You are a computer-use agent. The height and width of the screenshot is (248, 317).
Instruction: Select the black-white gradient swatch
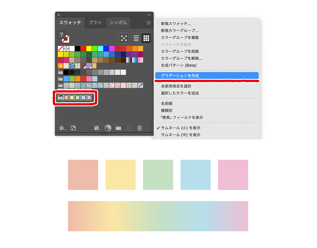tap(129, 60)
